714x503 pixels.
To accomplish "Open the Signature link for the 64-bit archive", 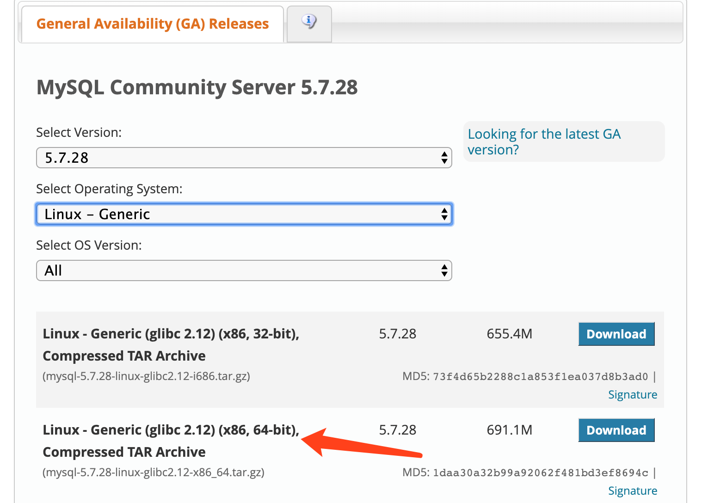I will [x=633, y=491].
